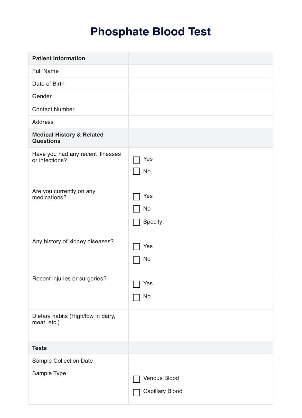Viewport: 302px width, 418px height.
Task: Check the Specify medications box
Action: (136, 222)
